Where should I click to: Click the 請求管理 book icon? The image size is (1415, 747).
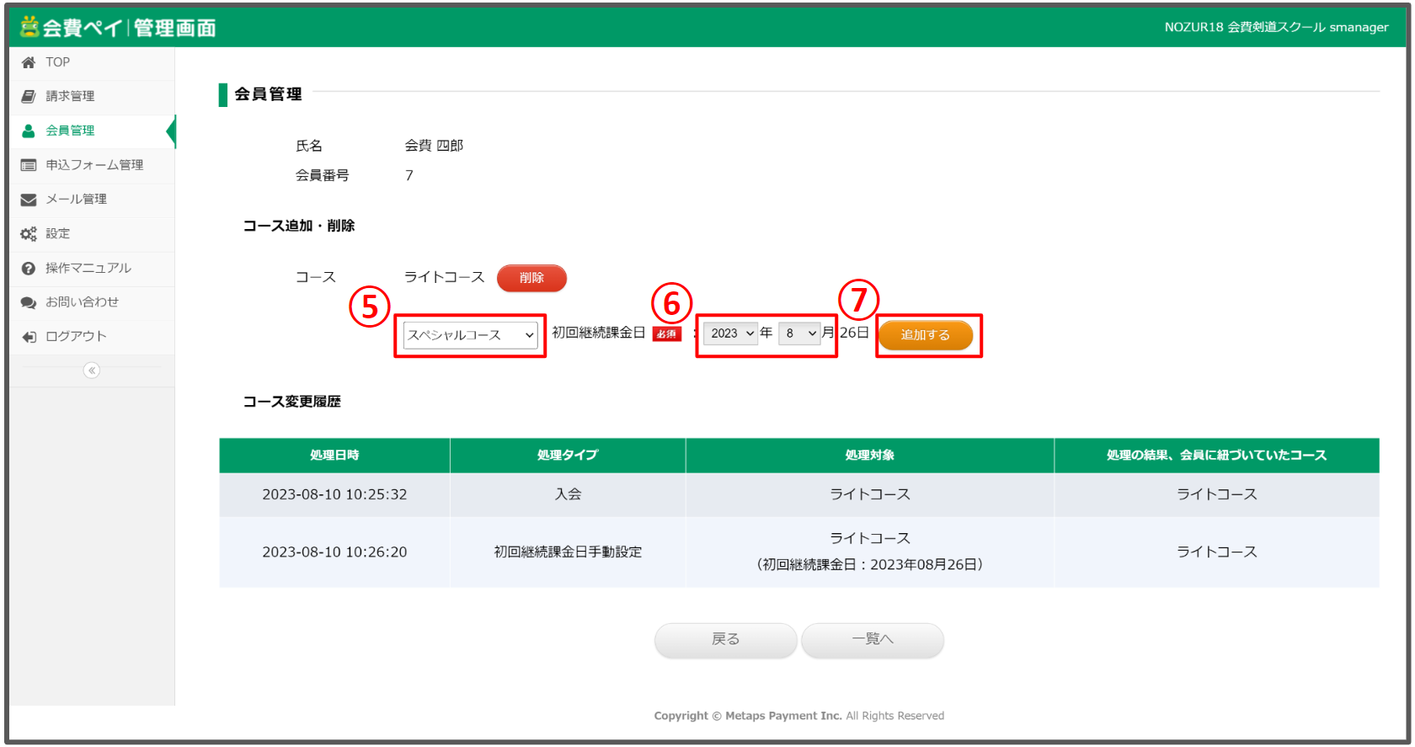point(29,96)
